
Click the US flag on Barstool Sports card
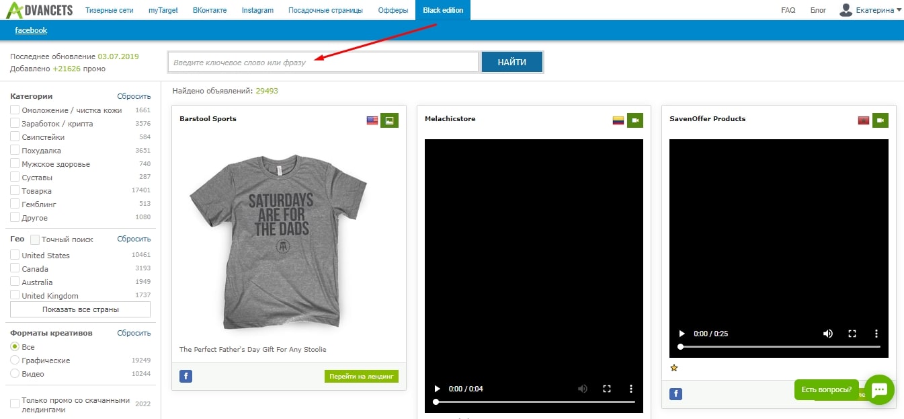pyautogui.click(x=372, y=120)
